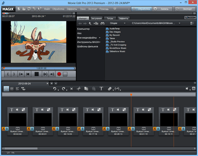Click the undo arrow icon
Viewport: 198px width, 156px height.
pyautogui.click(x=55, y=89)
